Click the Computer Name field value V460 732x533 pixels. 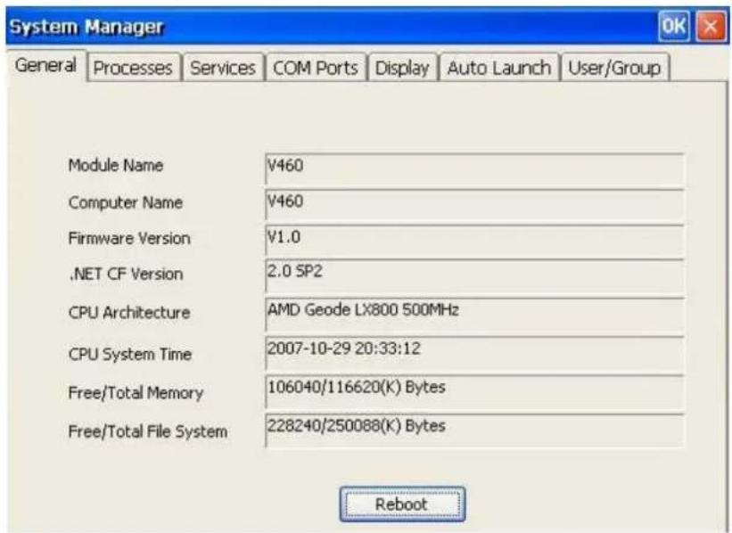tap(474, 205)
